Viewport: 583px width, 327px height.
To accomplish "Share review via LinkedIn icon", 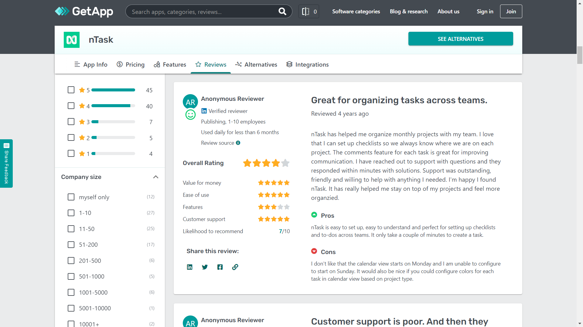I will 189,267.
